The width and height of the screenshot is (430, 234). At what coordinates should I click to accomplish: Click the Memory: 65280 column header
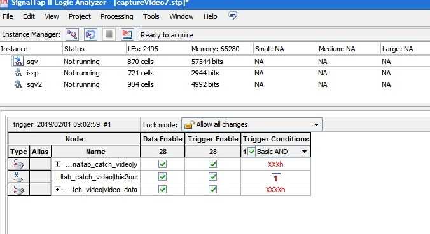point(222,49)
